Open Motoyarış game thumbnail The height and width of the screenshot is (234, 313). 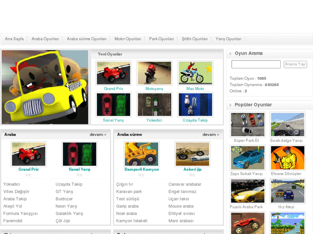click(x=154, y=73)
